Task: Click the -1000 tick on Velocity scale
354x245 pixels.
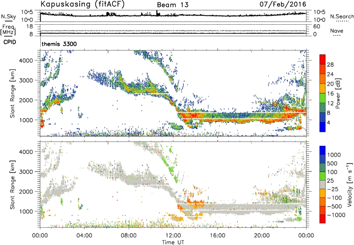Action: point(336,215)
